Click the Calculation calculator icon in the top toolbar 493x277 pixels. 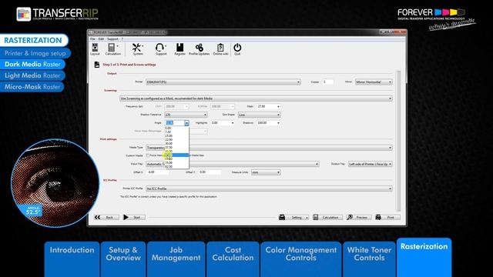112,49
